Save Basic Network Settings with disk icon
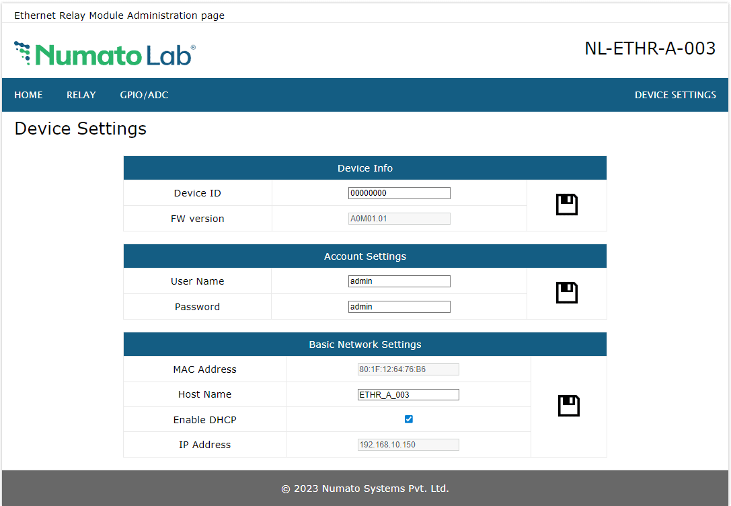731x506 pixels. point(568,406)
